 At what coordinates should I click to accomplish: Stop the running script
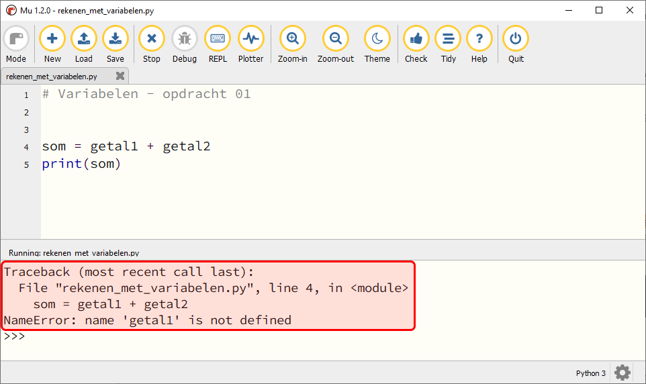coord(152,44)
